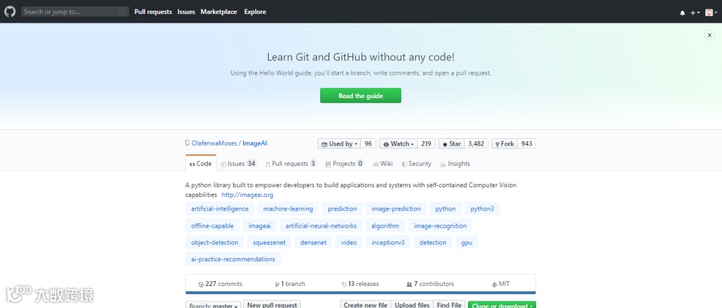
Task: View the 1 branch list
Action: [x=289, y=283]
